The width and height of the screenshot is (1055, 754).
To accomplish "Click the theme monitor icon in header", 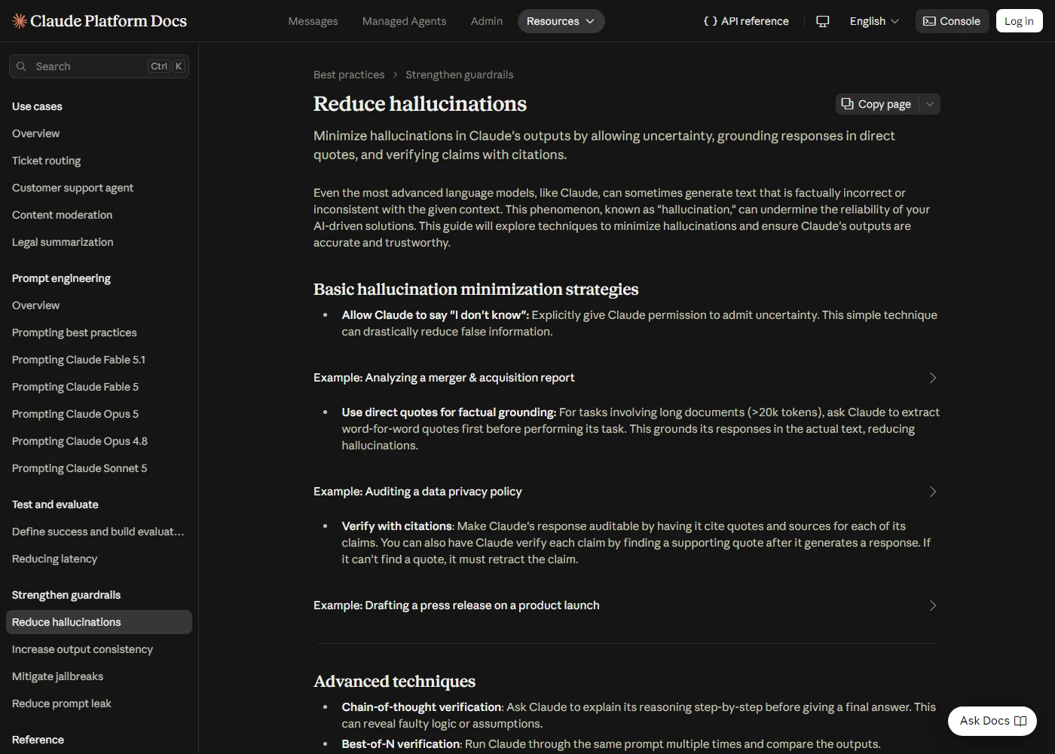I will point(823,21).
